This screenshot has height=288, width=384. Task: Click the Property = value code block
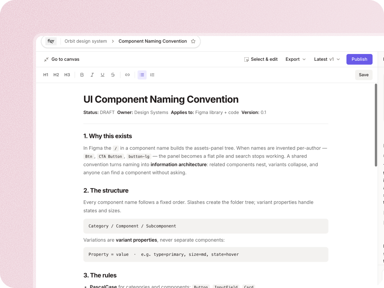point(206,255)
